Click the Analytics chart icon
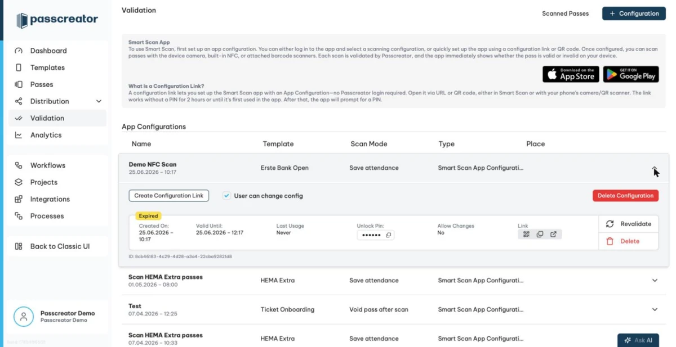The height and width of the screenshot is (347, 676). [x=19, y=135]
